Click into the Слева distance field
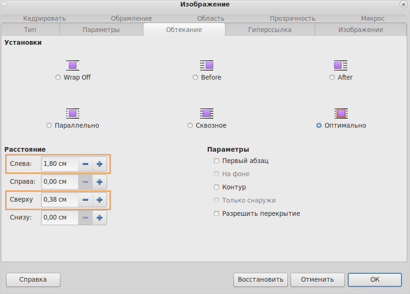This screenshot has height=294, width=410. [x=59, y=164]
